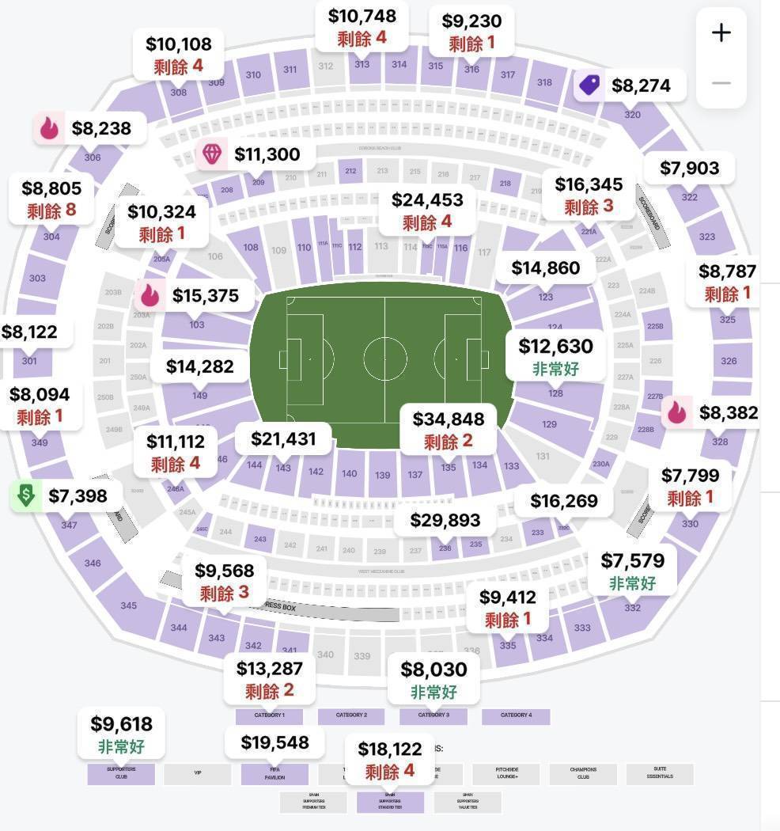This screenshot has height=831, width=780.
Task: Click the flame icon beside $8,382
Action: [x=677, y=412]
